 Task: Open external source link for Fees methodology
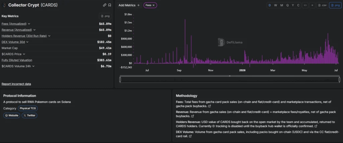tap(210, 106)
